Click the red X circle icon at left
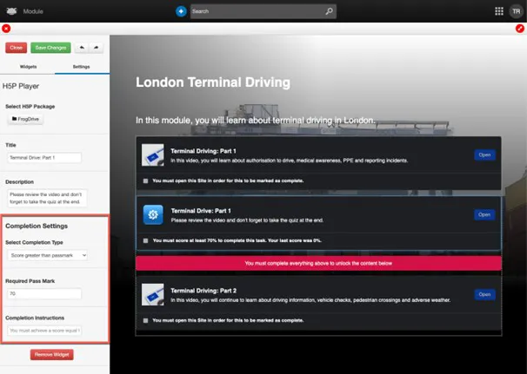 pos(6,29)
